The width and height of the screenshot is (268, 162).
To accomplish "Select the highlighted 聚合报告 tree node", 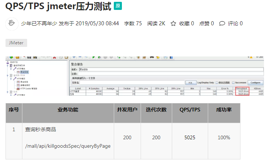I will pos(24,72).
